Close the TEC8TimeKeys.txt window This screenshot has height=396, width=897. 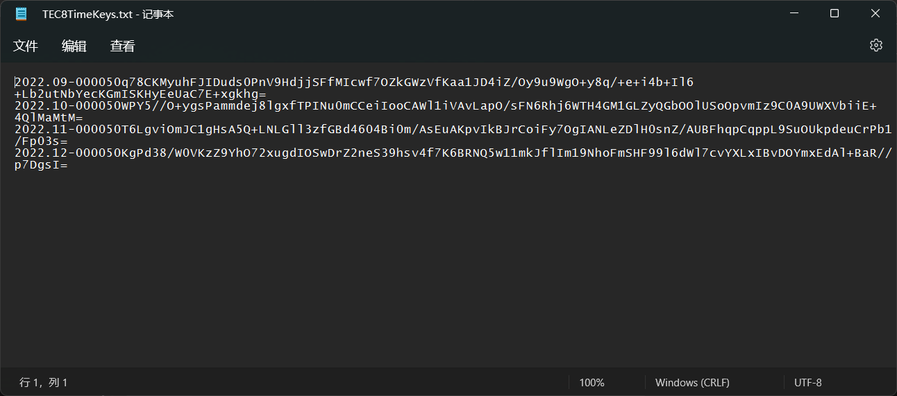point(875,14)
